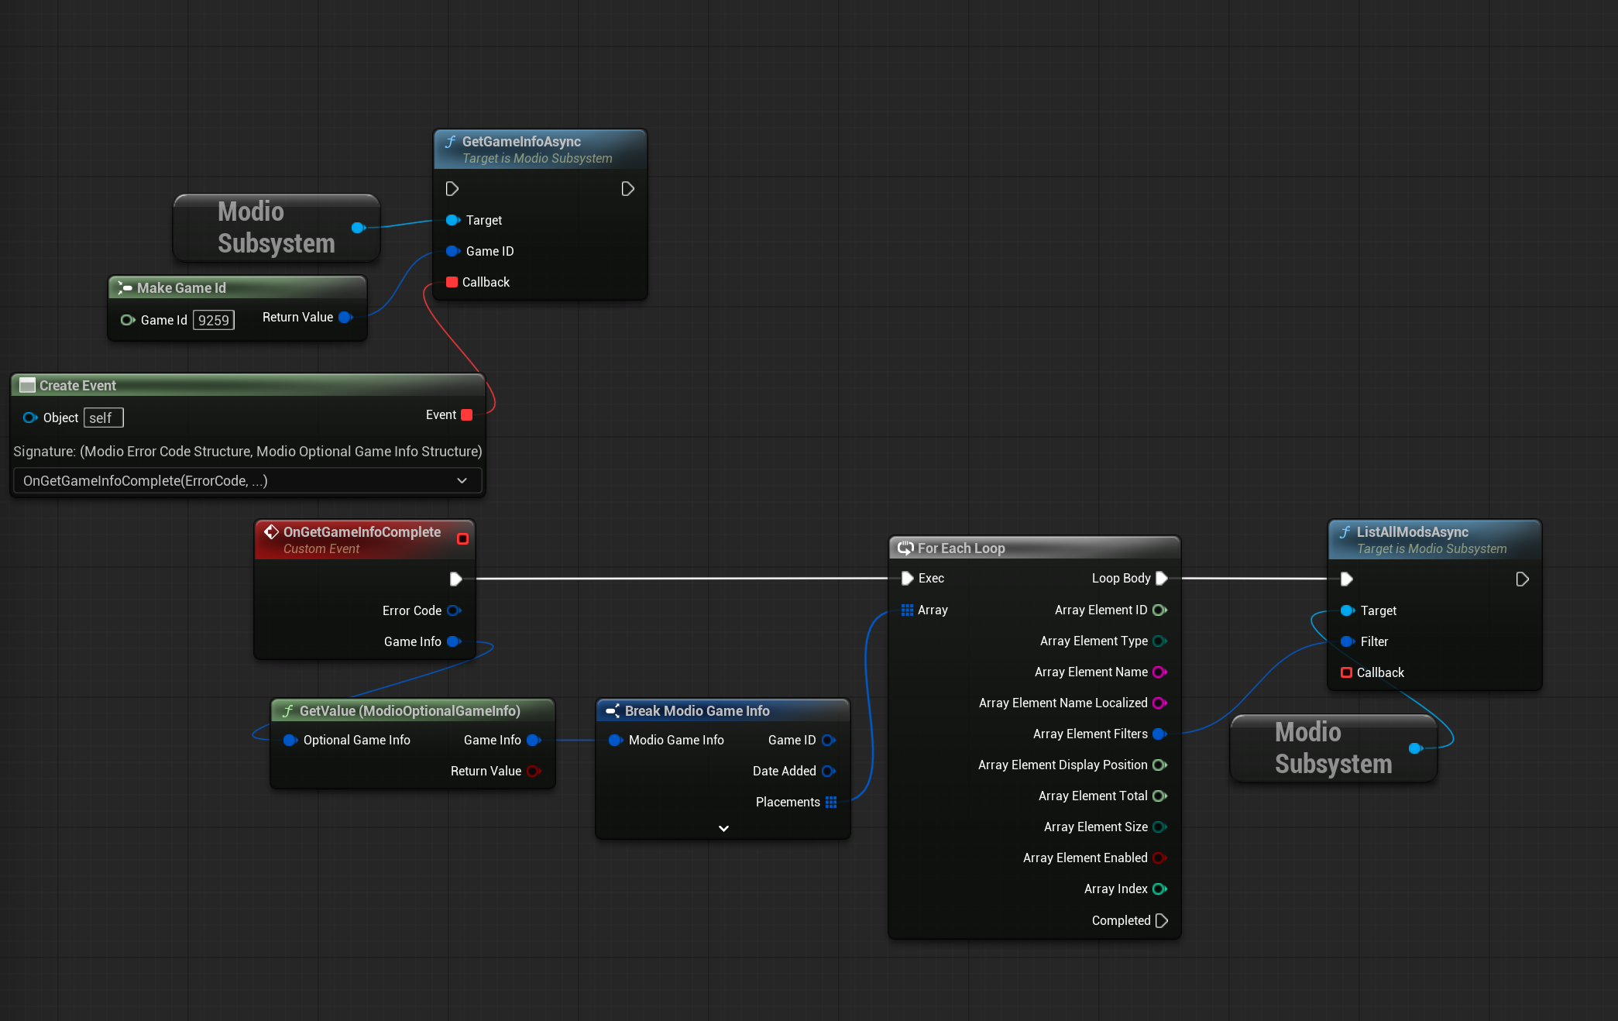Click OnGetGameInfoComplete execution output pin
This screenshot has width=1618, height=1021.
pyautogui.click(x=456, y=579)
